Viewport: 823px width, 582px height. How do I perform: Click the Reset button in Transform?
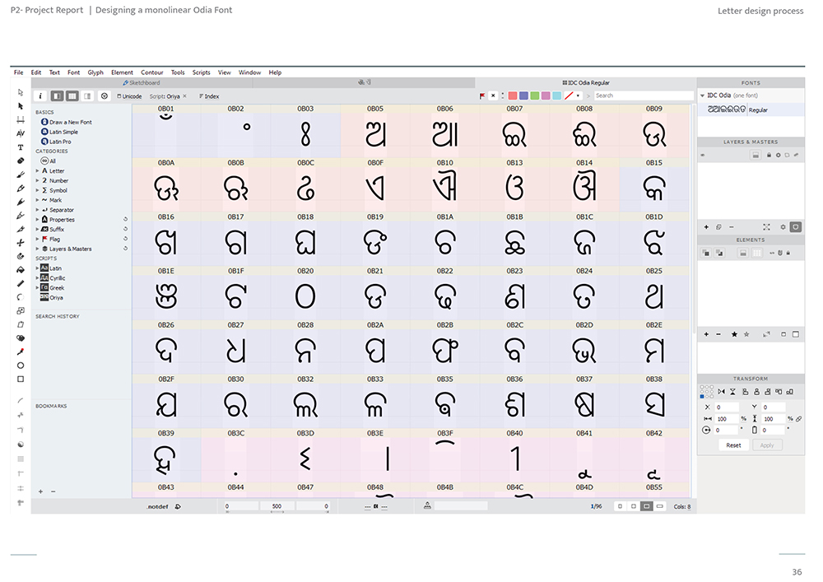(x=733, y=445)
